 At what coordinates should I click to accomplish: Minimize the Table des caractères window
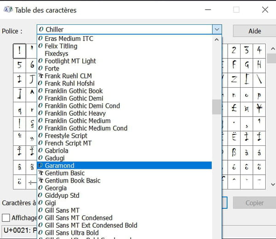pos(208,10)
